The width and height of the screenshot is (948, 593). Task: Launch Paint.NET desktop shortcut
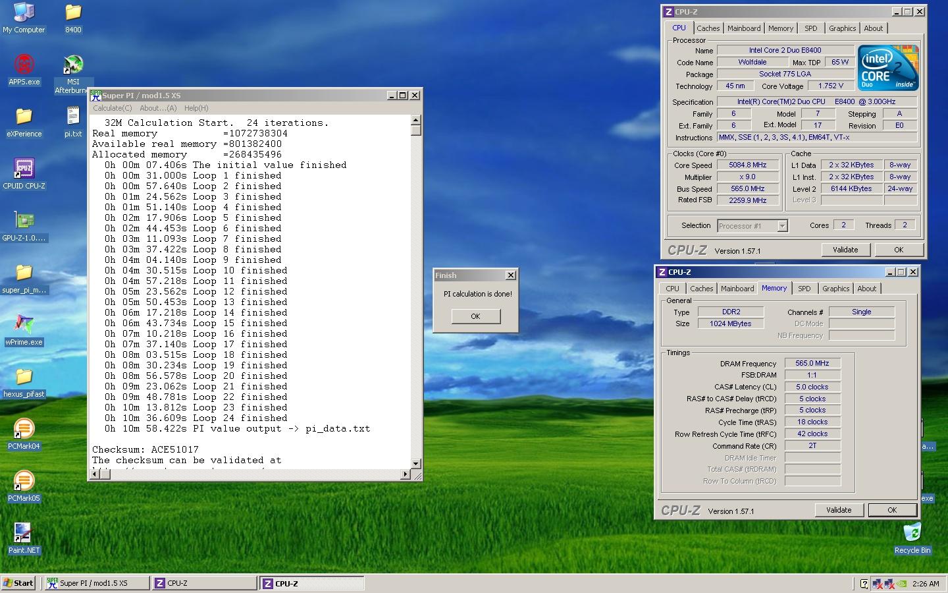pyautogui.click(x=24, y=538)
